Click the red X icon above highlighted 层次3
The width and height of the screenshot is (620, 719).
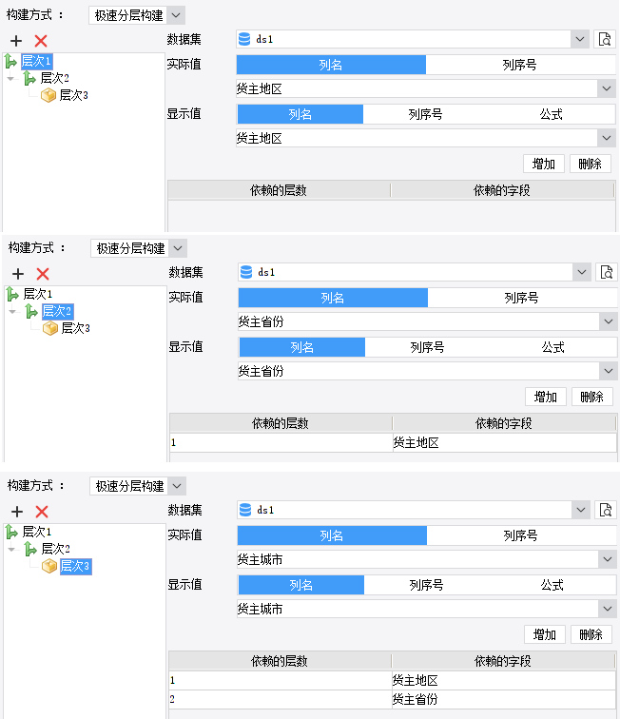pos(42,512)
